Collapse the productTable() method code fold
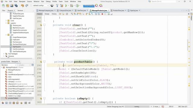The width and height of the screenshot is (193, 108). (44, 61)
